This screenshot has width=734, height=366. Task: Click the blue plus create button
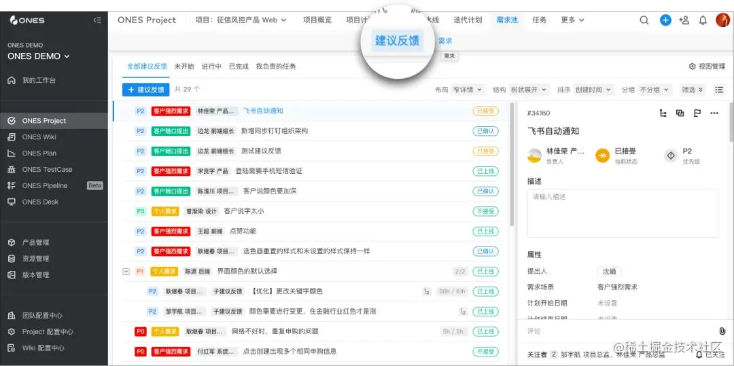click(x=665, y=20)
